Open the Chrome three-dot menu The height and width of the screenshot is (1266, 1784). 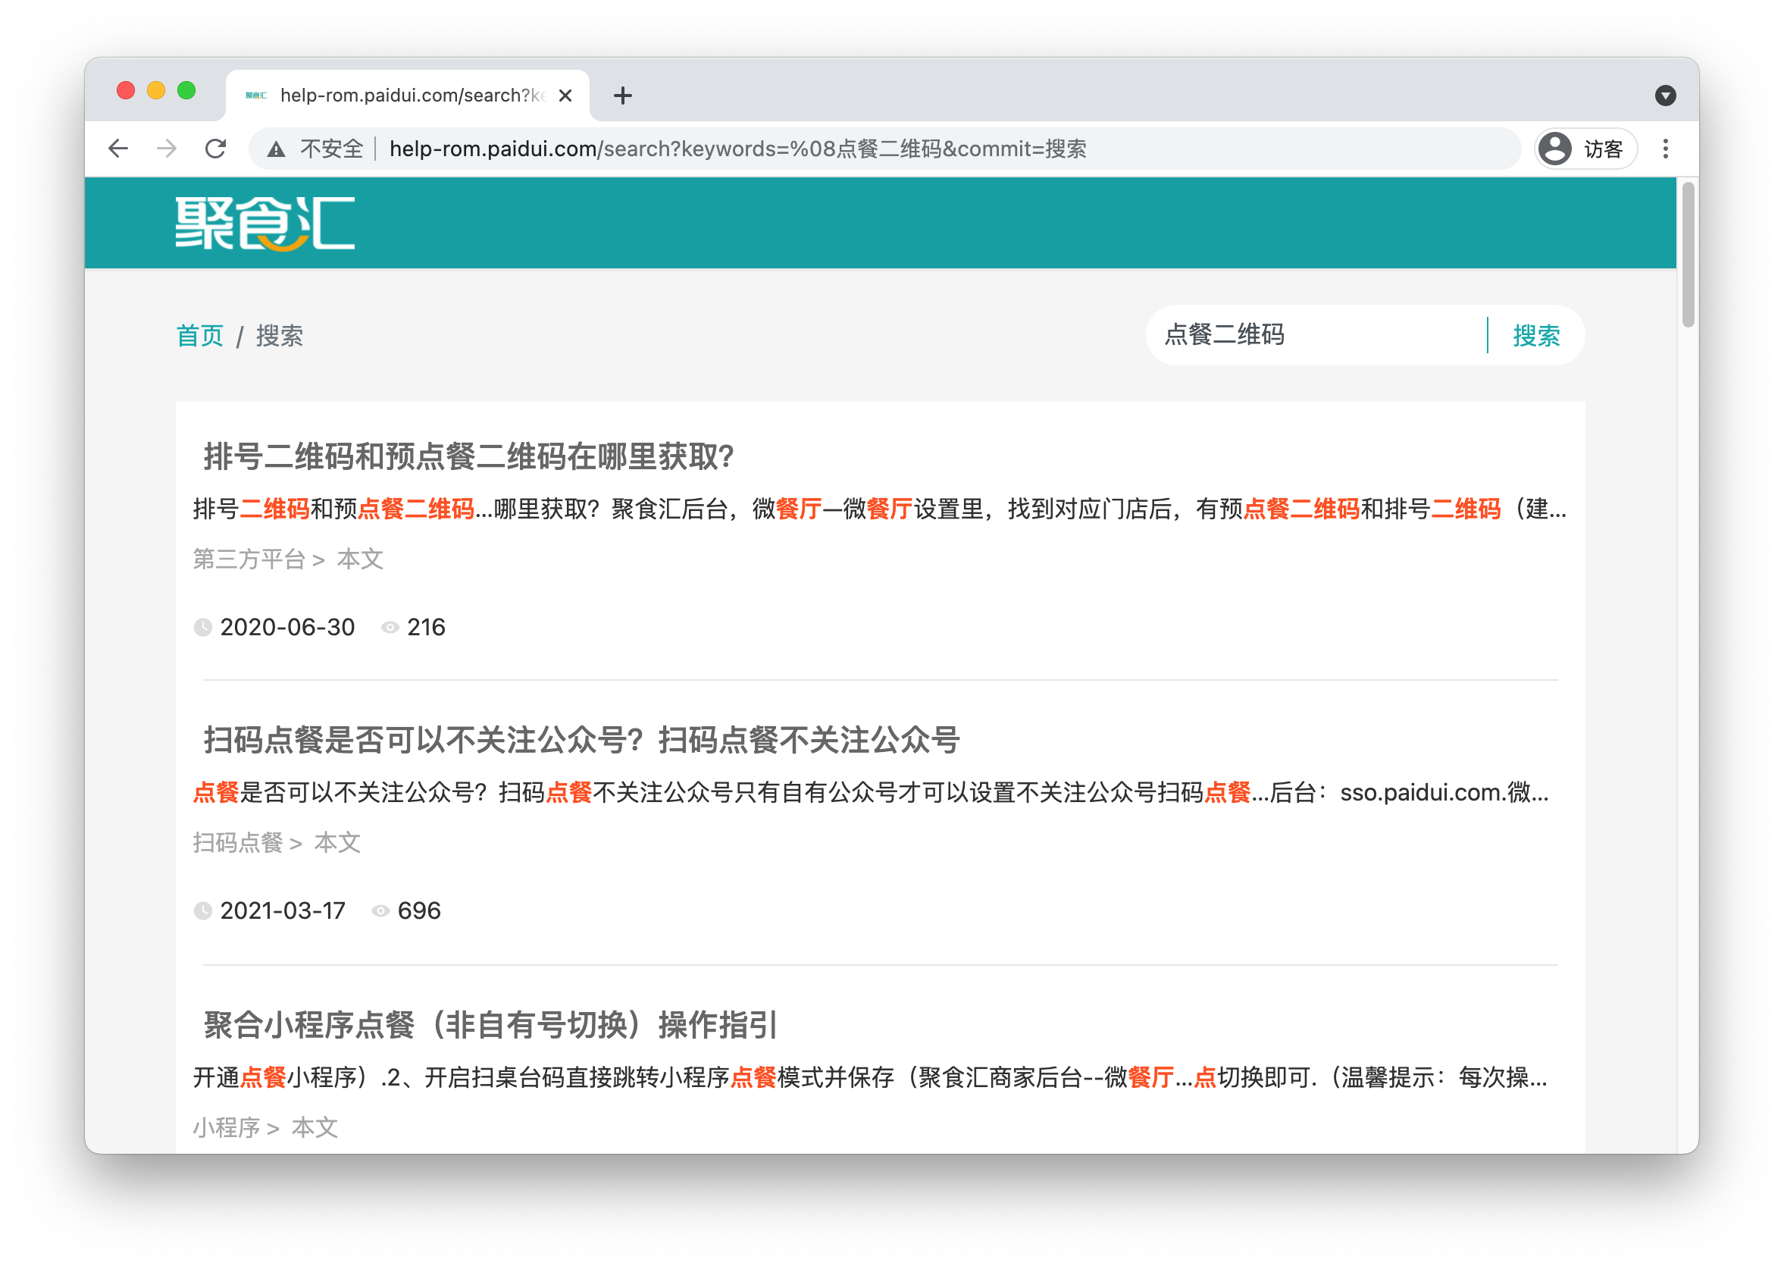[x=1665, y=148]
